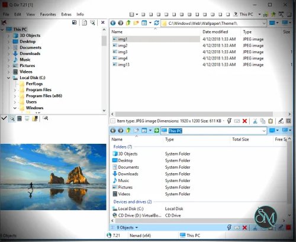This screenshot has width=296, height=242.
Task: Cut with scissors icon in Theme1 status bar
Action: tap(255, 121)
